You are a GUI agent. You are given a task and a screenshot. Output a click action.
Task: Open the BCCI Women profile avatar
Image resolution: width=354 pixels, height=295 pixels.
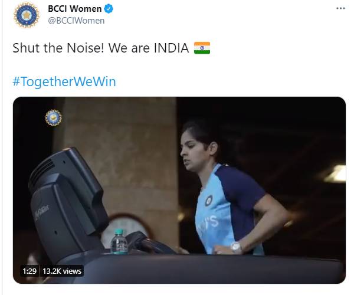[x=27, y=15]
